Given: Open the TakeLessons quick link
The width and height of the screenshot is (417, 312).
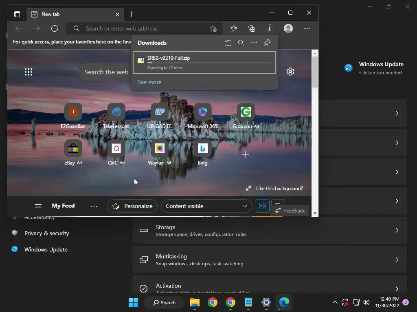Looking at the screenshot, I should point(116,116).
